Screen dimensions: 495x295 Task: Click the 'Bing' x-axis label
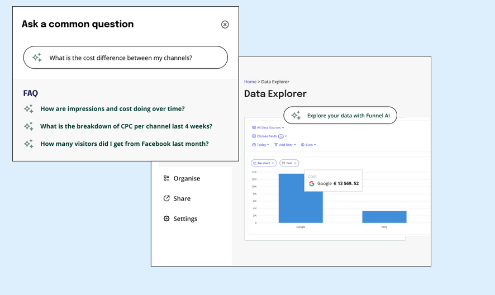384,227
